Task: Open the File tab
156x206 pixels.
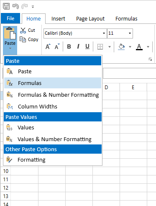Action: [10, 18]
